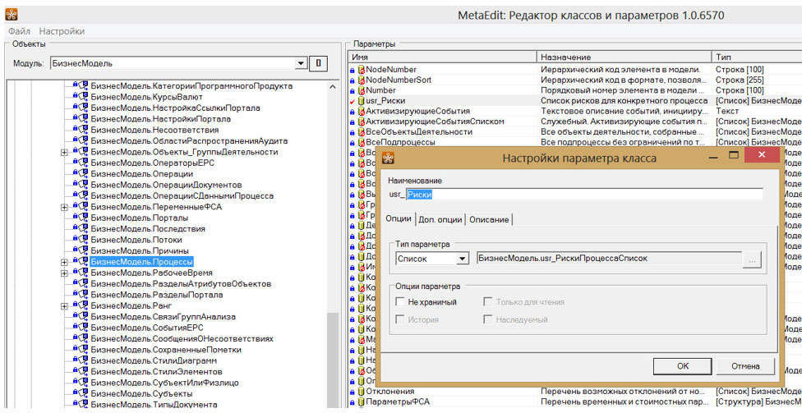This screenshot has height=413, width=811.
Task: Open the Файл menu
Action: click(19, 31)
